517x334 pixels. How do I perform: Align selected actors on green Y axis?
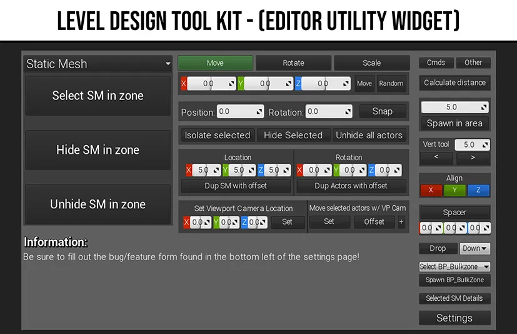tap(454, 190)
